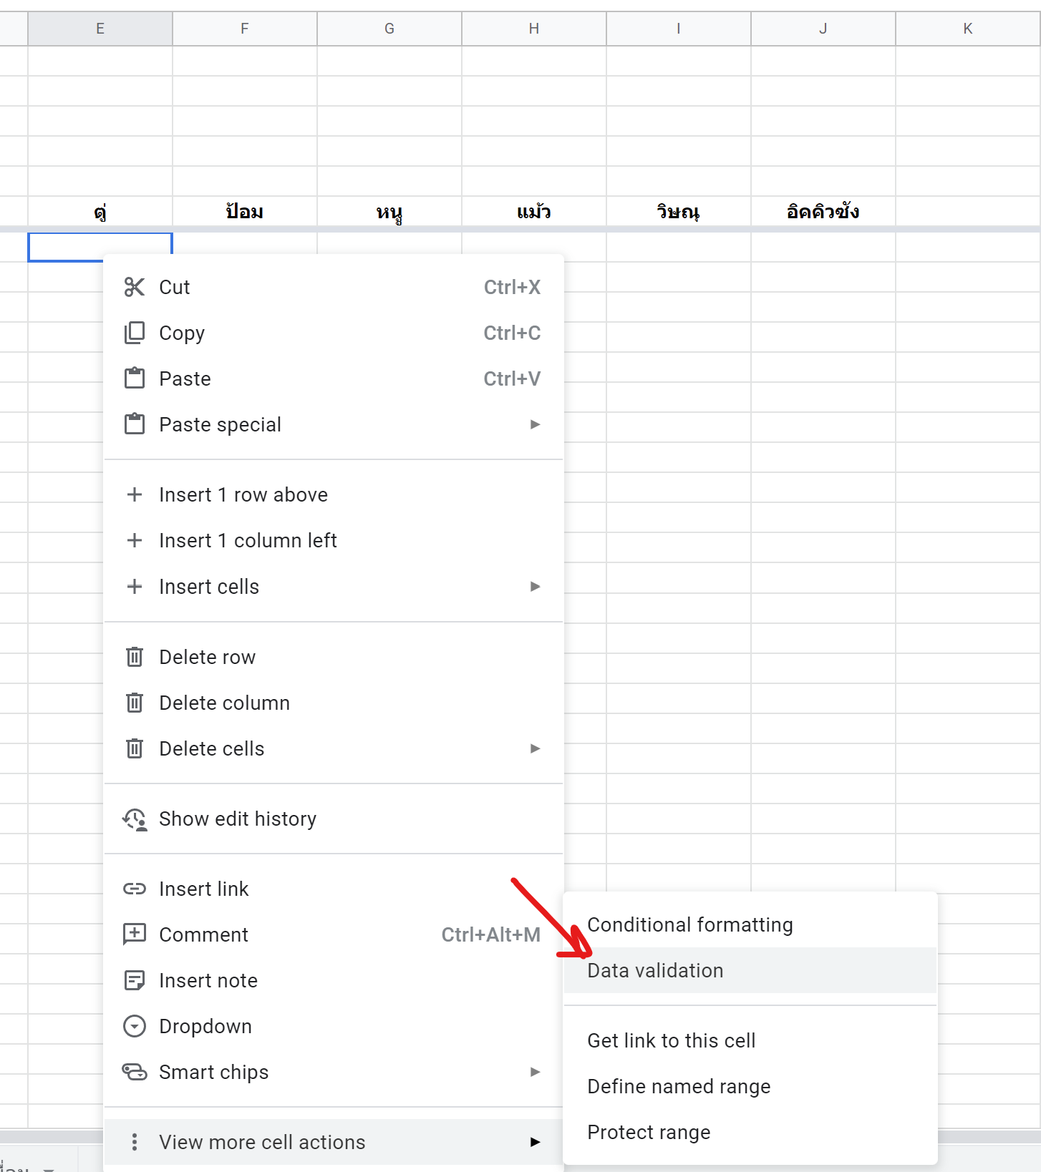The width and height of the screenshot is (1041, 1172).
Task: Select Conditional formatting in submenu
Action: pyautogui.click(x=750, y=924)
